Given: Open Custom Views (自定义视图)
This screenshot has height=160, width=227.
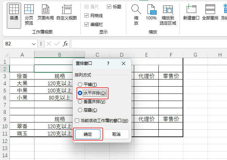Looking at the screenshot, I should tap(67, 12).
